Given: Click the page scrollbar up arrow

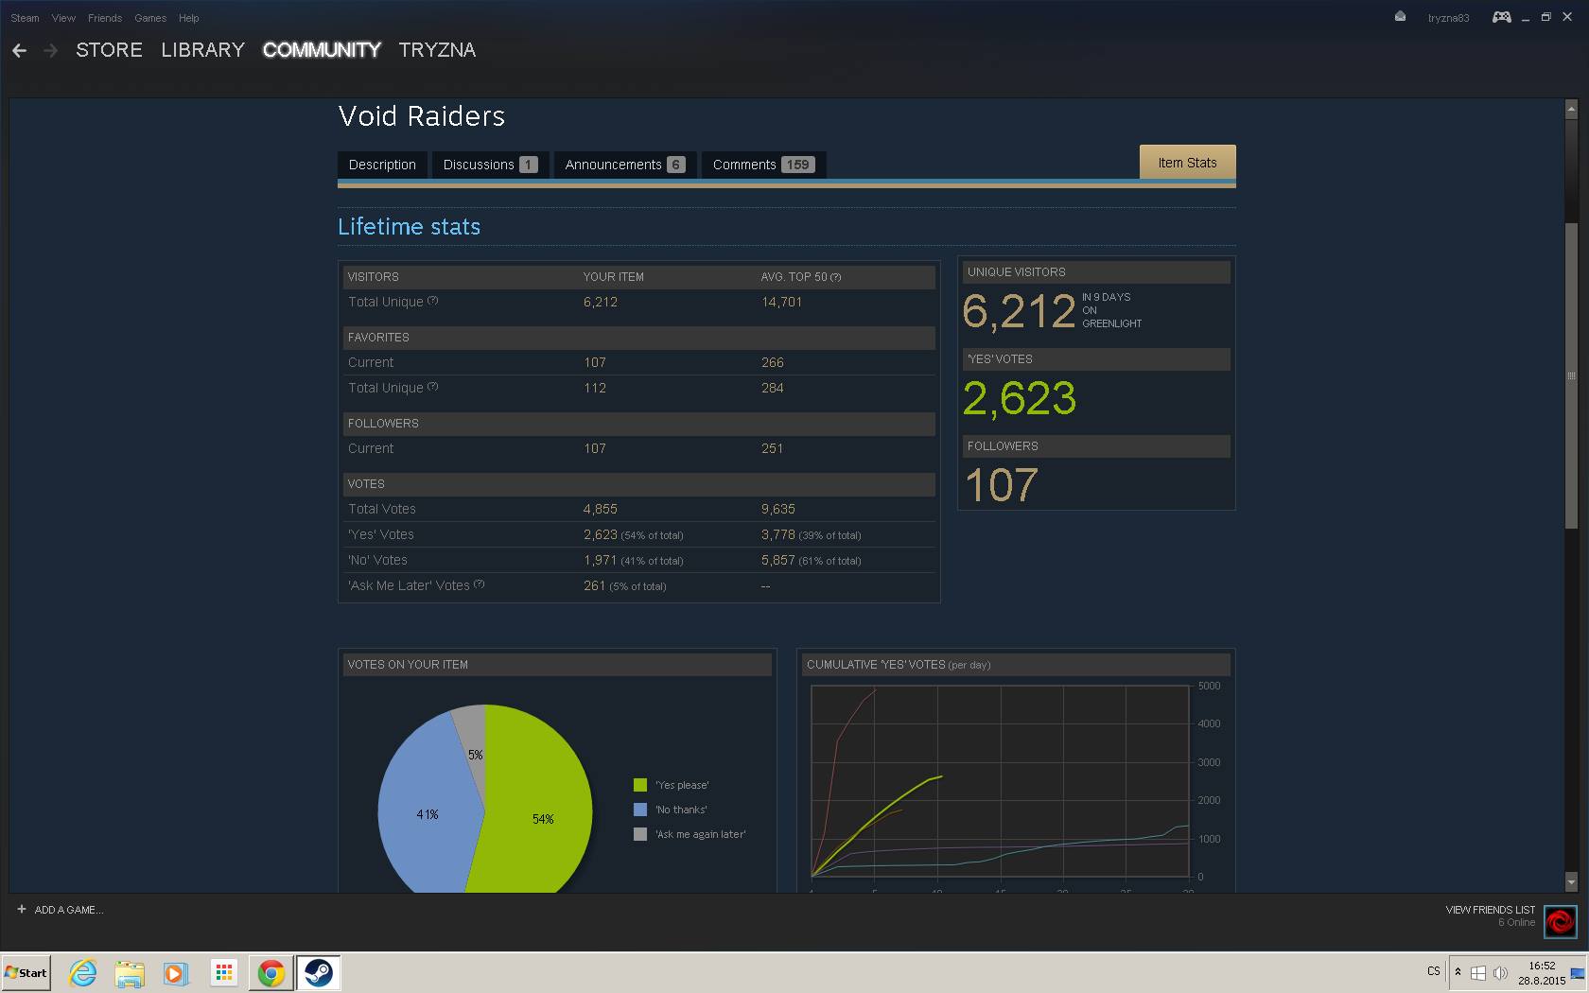Looking at the screenshot, I should click(x=1571, y=110).
